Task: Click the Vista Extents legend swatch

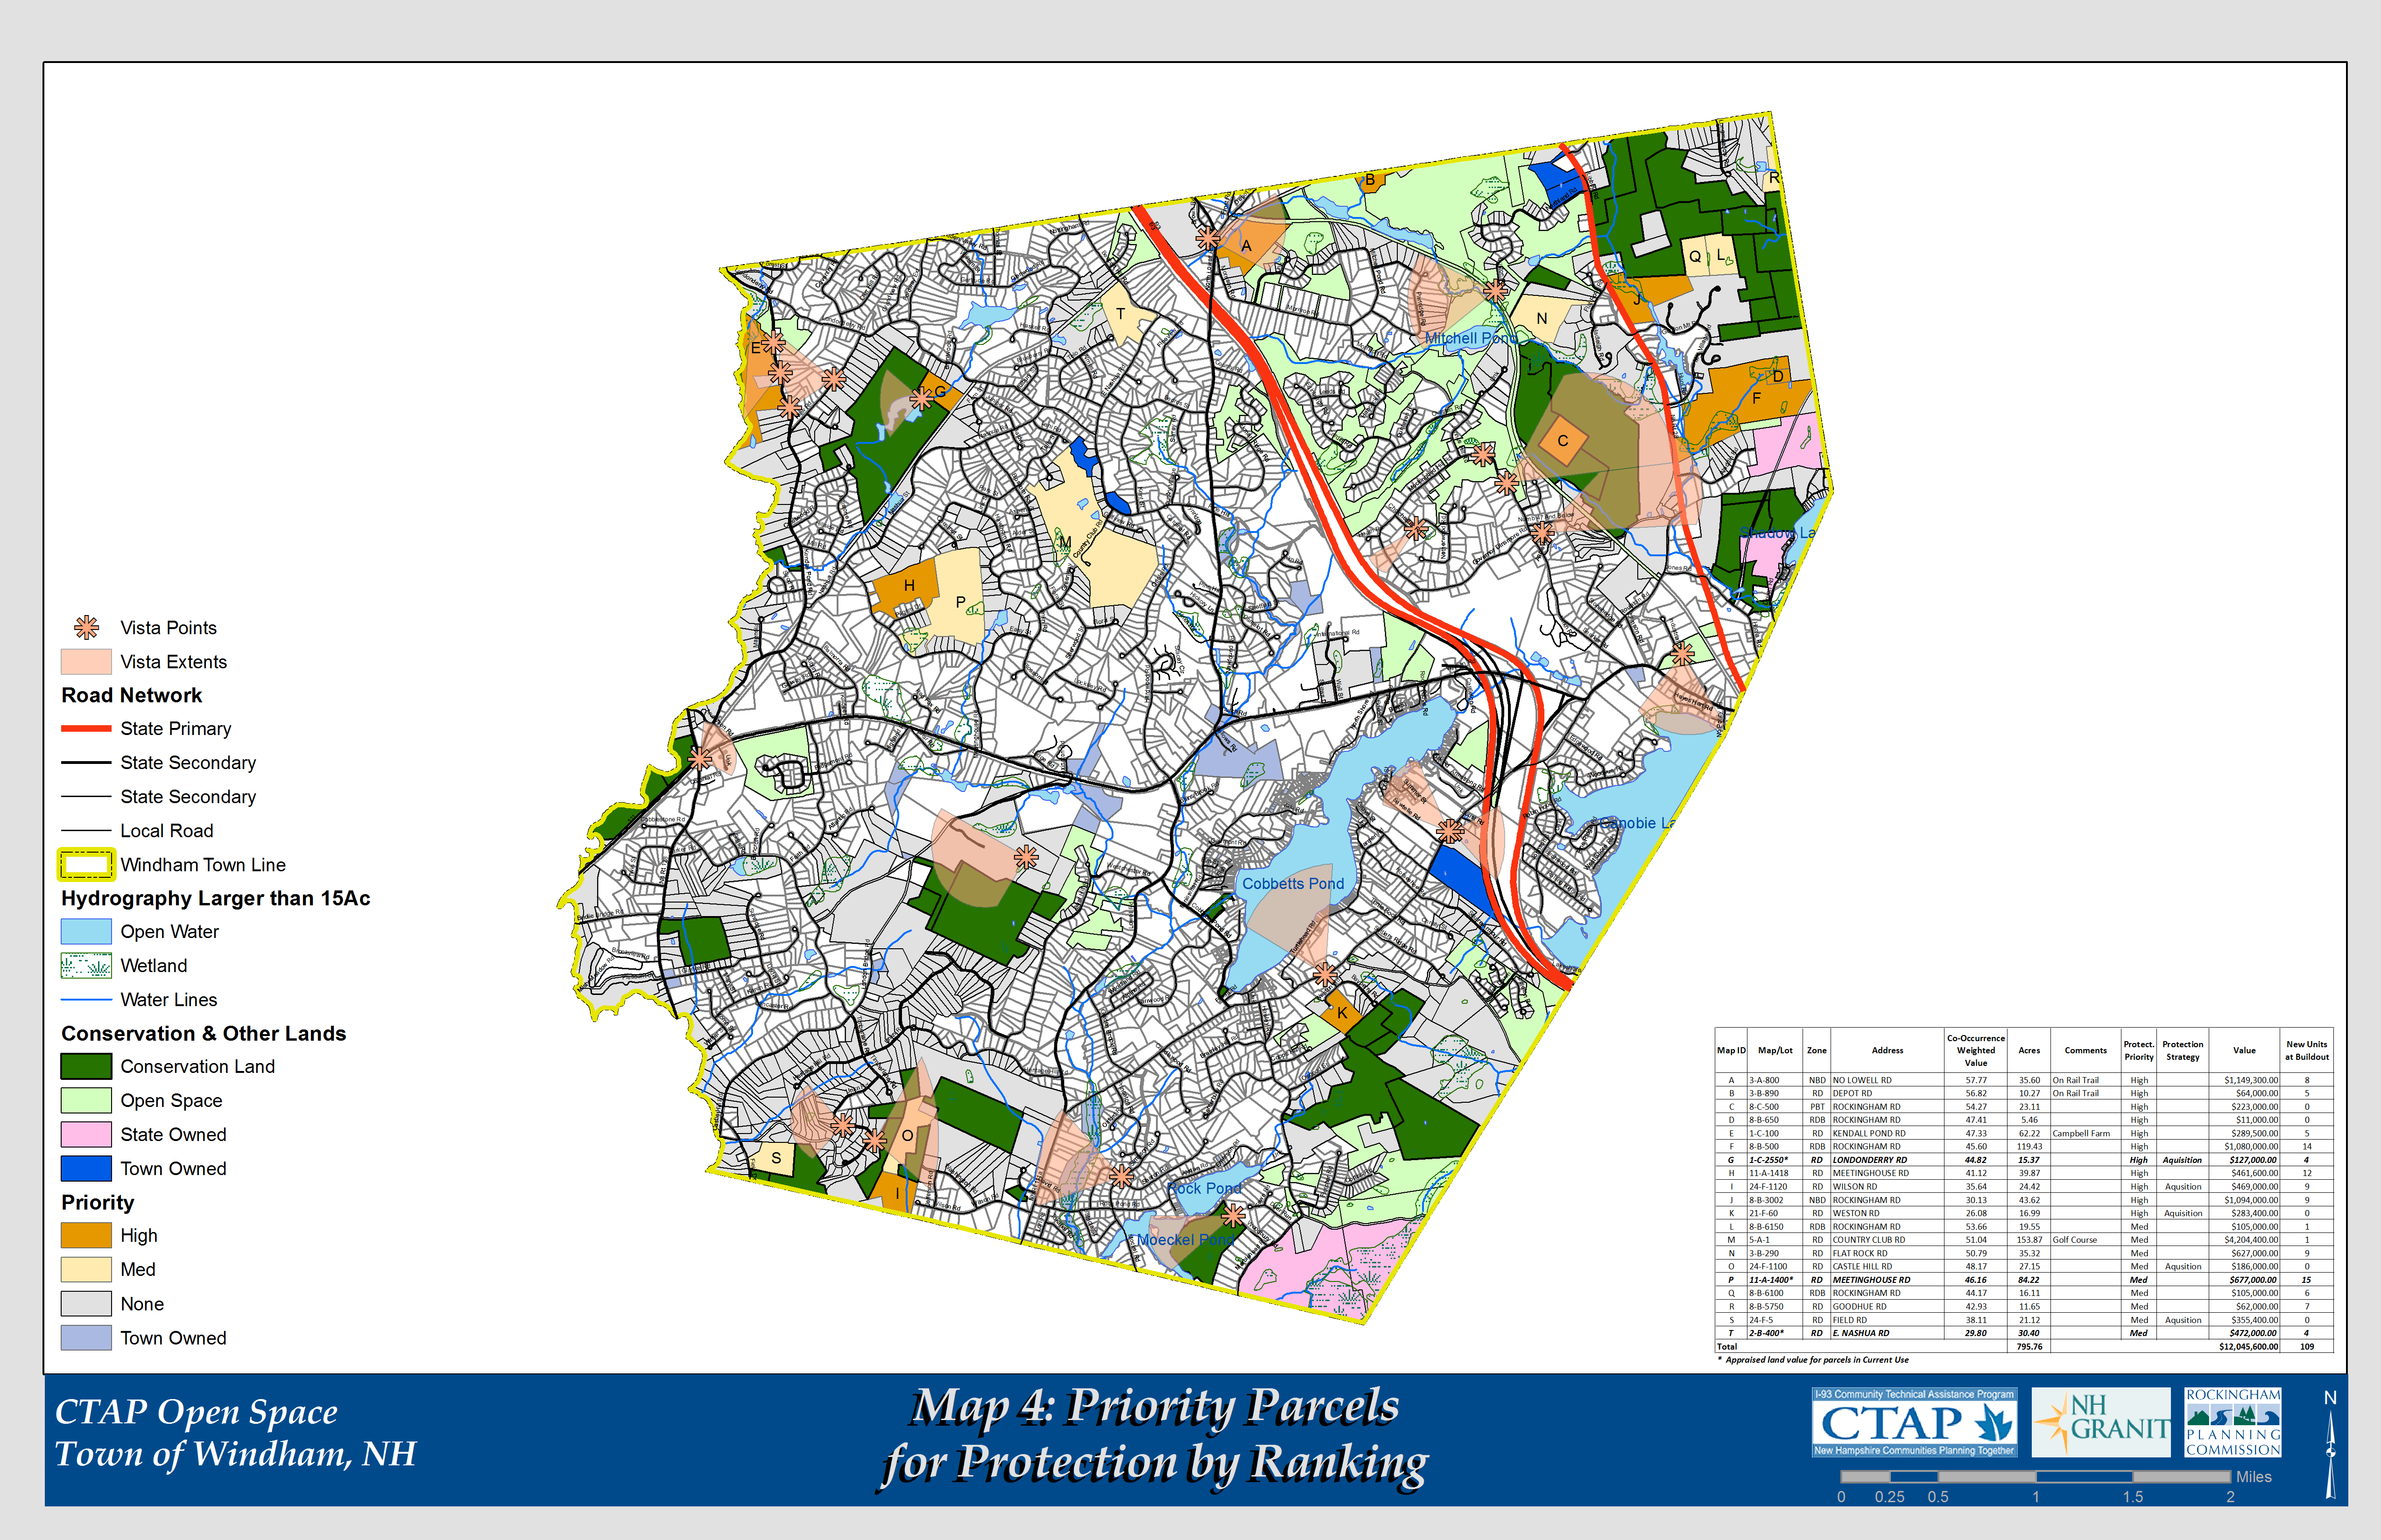Action: pyautogui.click(x=86, y=662)
